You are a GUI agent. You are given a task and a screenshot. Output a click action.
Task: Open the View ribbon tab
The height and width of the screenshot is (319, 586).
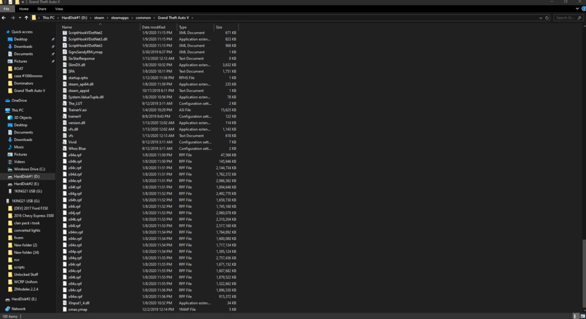(59, 9)
